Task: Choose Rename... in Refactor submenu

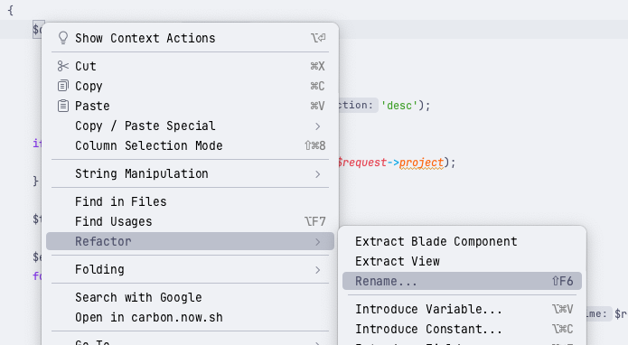Action: pyautogui.click(x=462, y=281)
